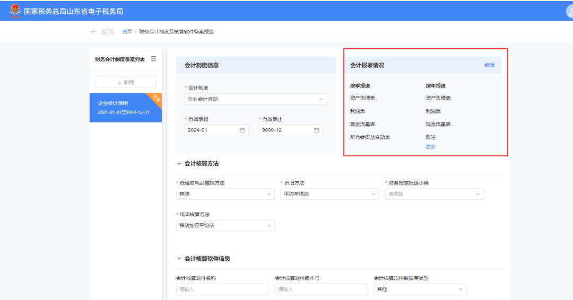
Task: Open 低值易耗品摊销方法 dropdown
Action: point(225,194)
